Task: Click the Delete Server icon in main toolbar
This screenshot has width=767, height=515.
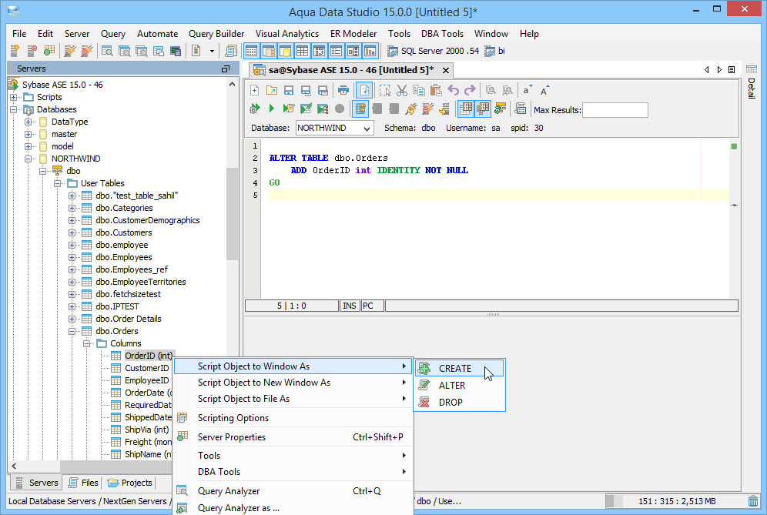Action: [32, 51]
